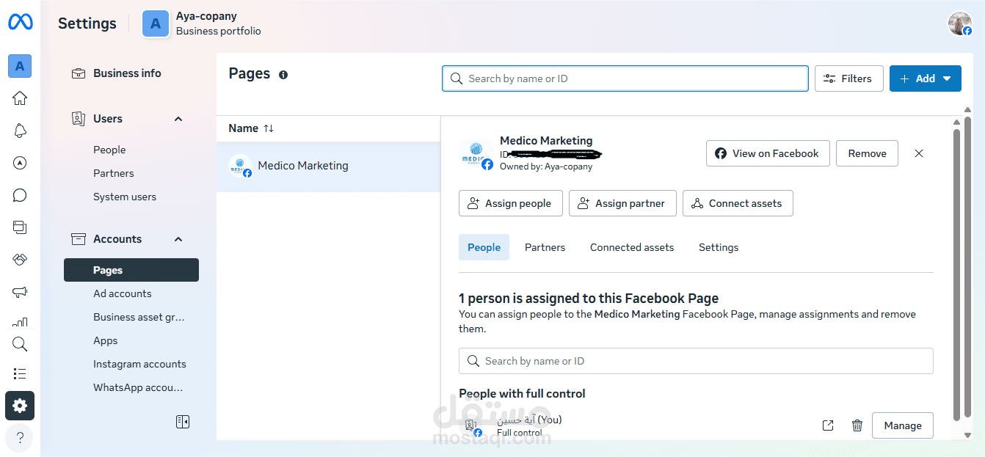Open the help question mark icon
The width and height of the screenshot is (985, 457).
pos(20,437)
